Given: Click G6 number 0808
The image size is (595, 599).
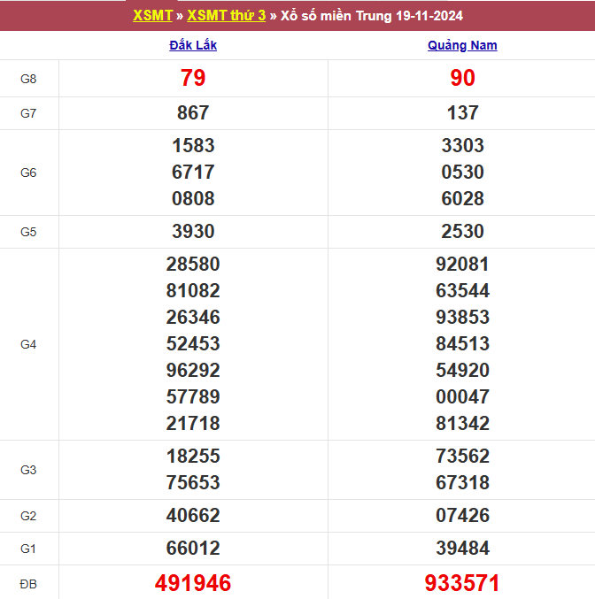Looking at the screenshot, I should point(193,199).
